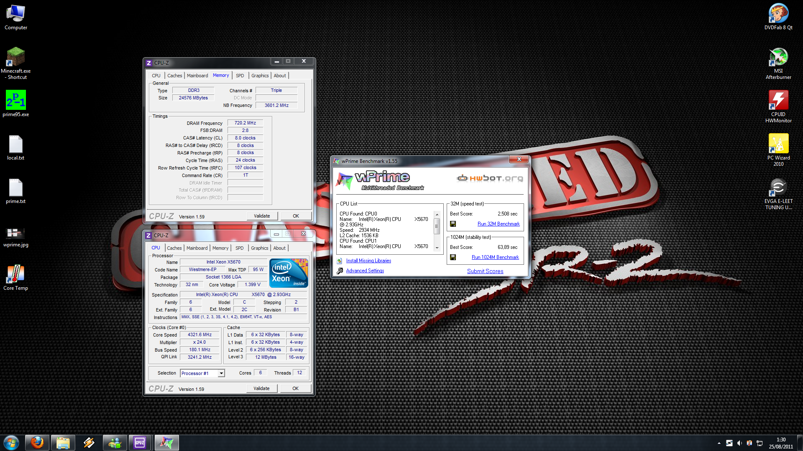Launch Minecraft.exe shortcut on desktop
This screenshot has height=451, width=803.
coord(16,63)
